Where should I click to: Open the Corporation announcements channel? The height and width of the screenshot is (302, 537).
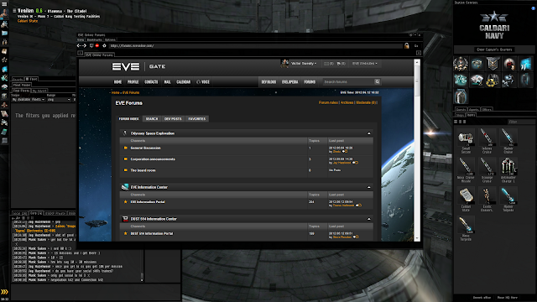coord(153,159)
